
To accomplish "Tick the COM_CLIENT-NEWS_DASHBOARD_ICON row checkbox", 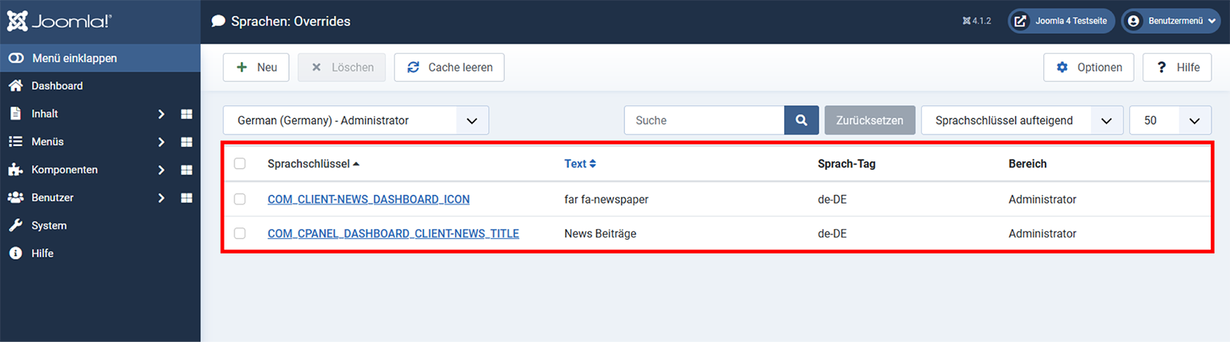I will click(x=240, y=199).
